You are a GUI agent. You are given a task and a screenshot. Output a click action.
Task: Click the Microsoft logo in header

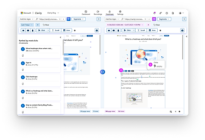click(x=26, y=13)
